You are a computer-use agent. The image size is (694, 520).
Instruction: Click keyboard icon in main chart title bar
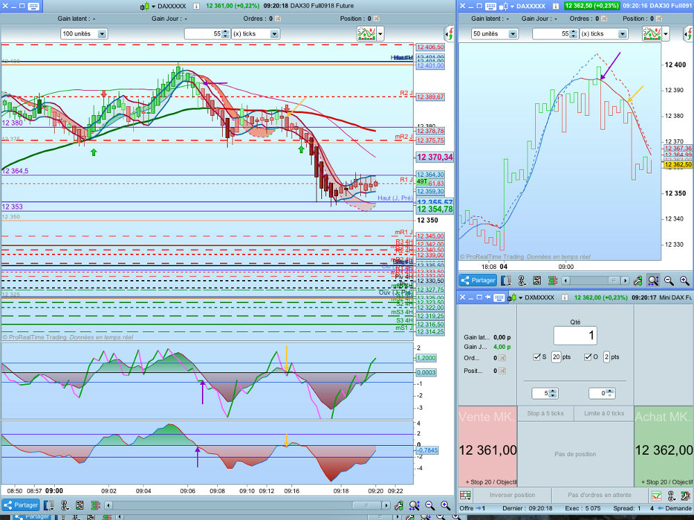click(33, 6)
